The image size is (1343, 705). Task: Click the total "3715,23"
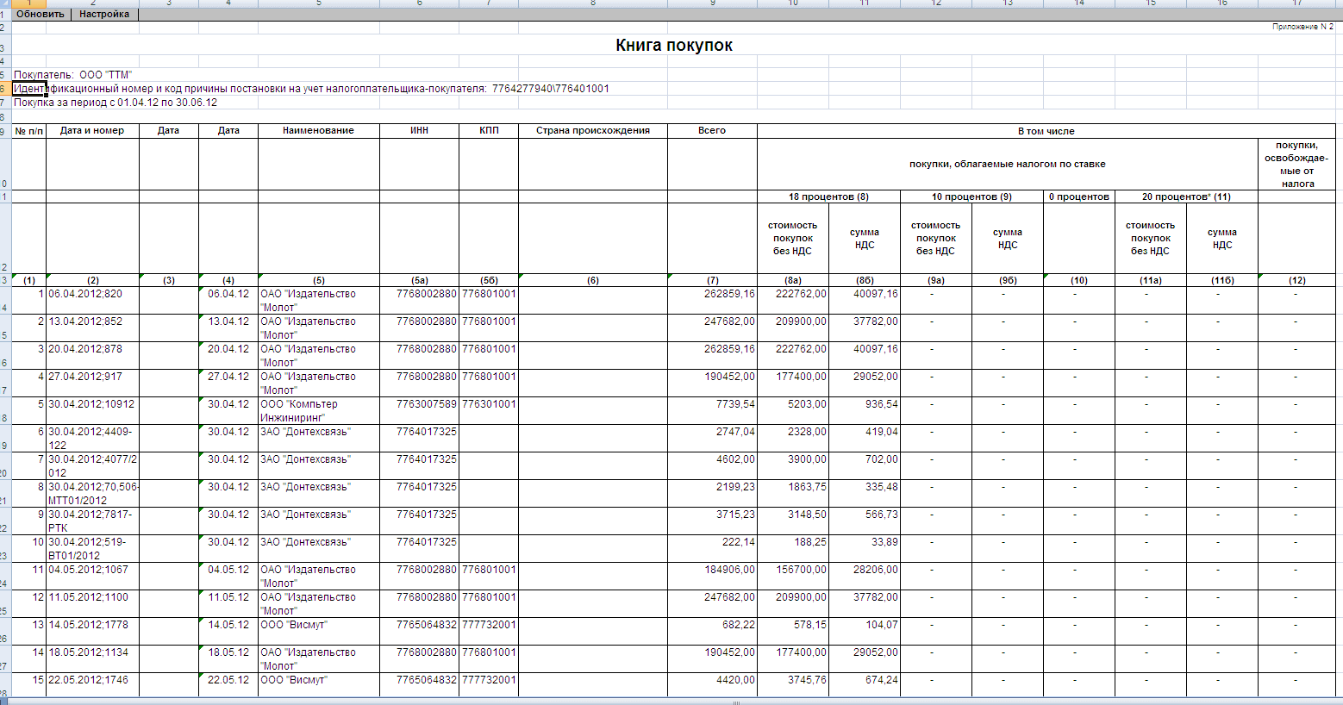coord(712,521)
